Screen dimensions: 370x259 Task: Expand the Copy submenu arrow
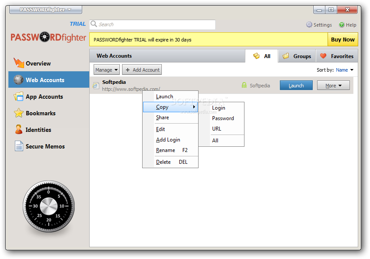coord(194,107)
